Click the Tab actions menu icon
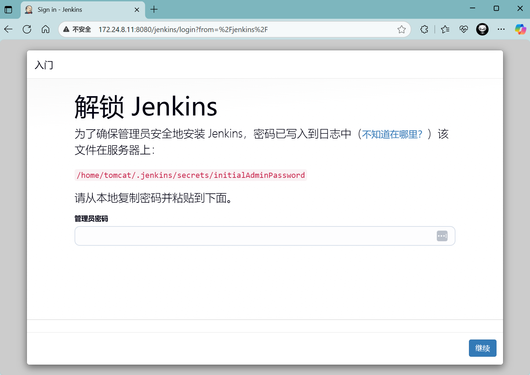Image resolution: width=530 pixels, height=375 pixels. point(8,10)
